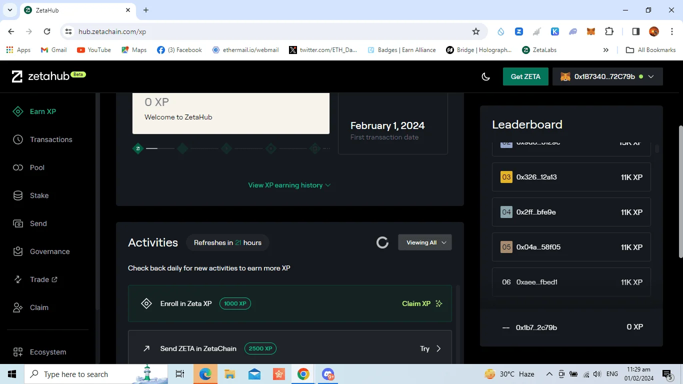Open the Chrome three-dot menu
This screenshot has width=683, height=384.
point(671,31)
